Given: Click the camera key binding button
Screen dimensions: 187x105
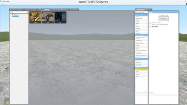Looking at the screenshot, I should 164,19.
